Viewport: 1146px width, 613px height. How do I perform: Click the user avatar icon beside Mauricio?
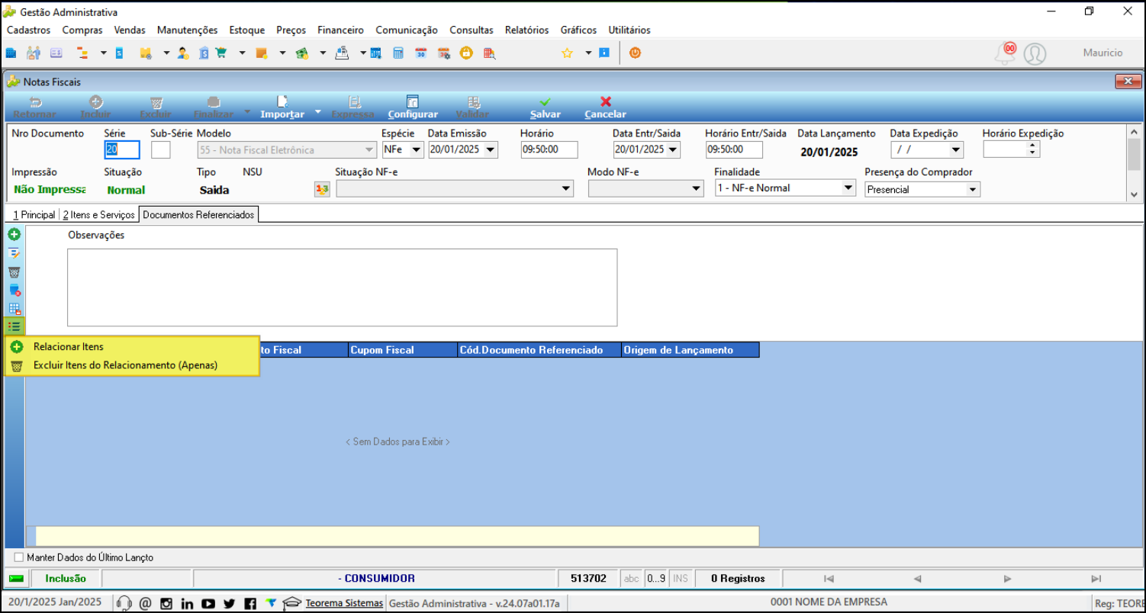(1035, 54)
